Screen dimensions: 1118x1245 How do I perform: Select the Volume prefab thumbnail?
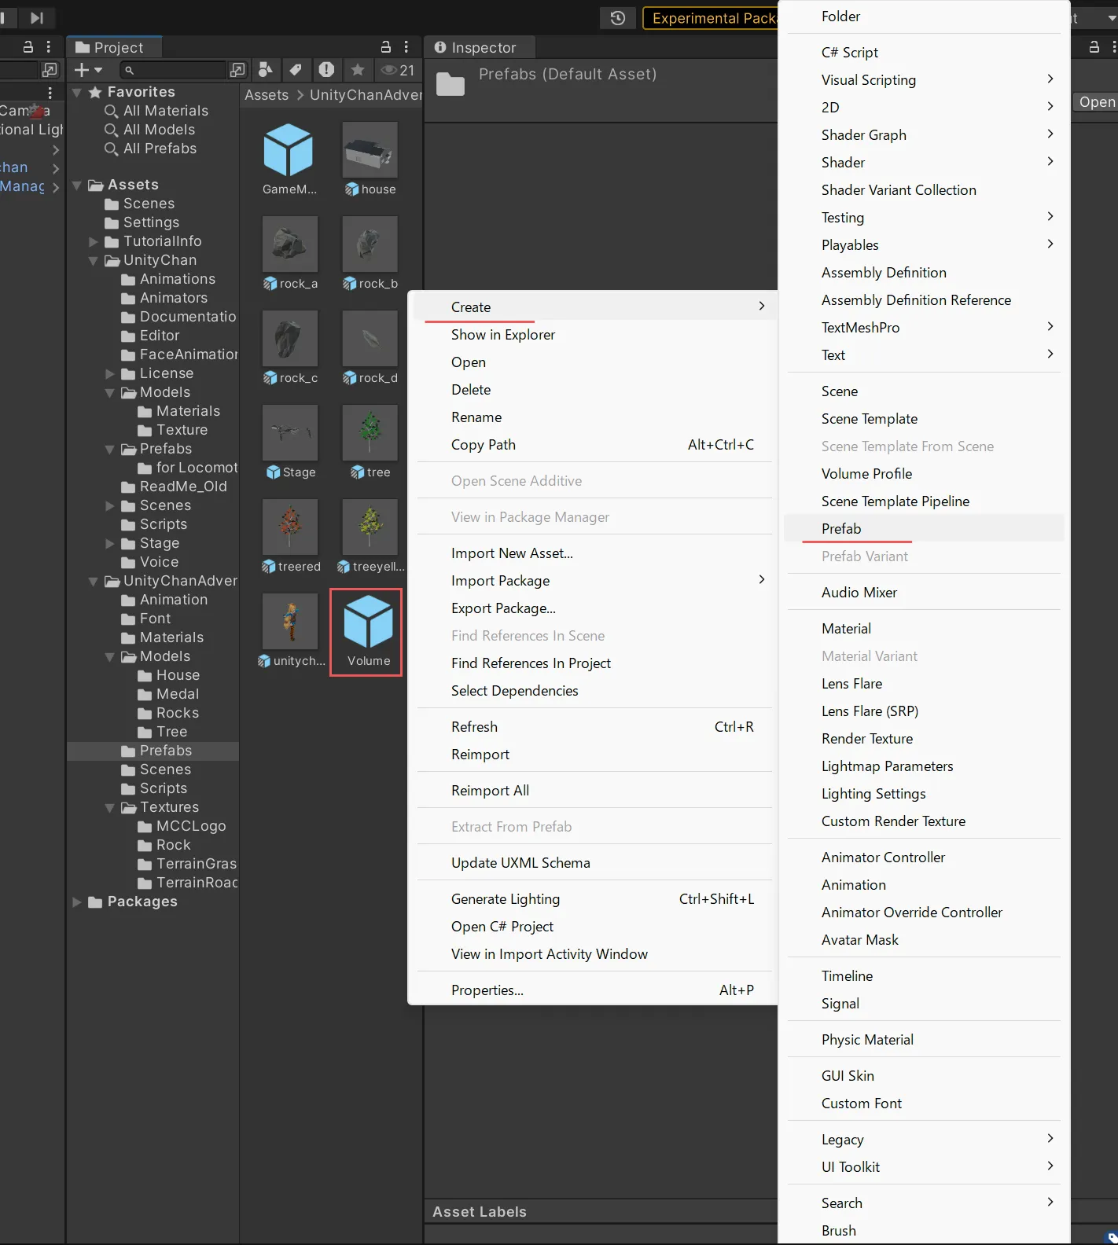(x=366, y=630)
